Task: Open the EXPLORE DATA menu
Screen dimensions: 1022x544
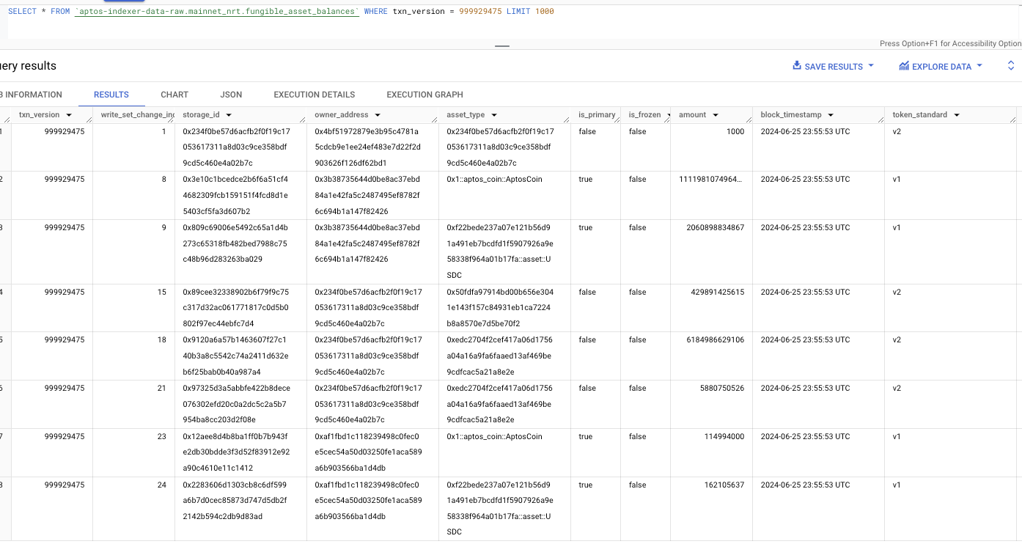Action: click(x=941, y=66)
